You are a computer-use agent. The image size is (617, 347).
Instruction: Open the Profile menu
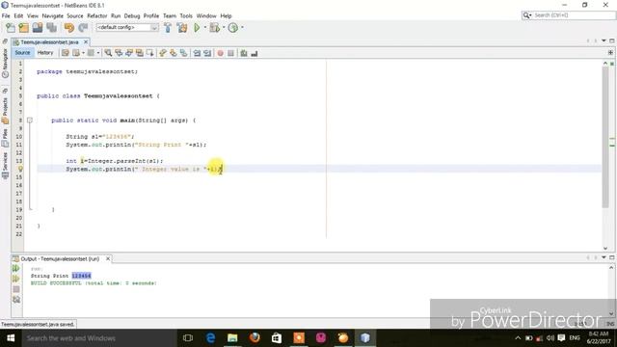[x=151, y=15]
